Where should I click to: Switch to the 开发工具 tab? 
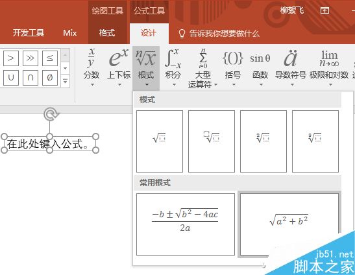tap(29, 33)
